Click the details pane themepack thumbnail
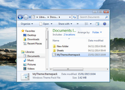Image resolution: width=125 pixels, height=90 pixels. coord(25,77)
